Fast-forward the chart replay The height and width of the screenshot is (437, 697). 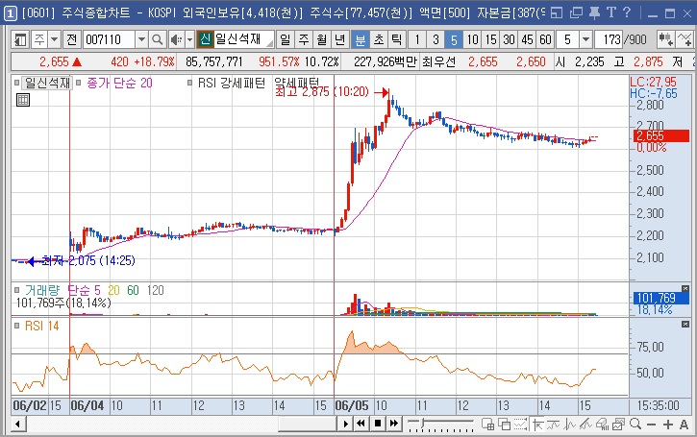click(394, 424)
